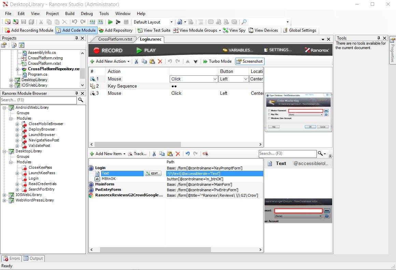The image size is (396, 270).
Task: Open View Devices from toolbar
Action: pyautogui.click(x=263, y=30)
